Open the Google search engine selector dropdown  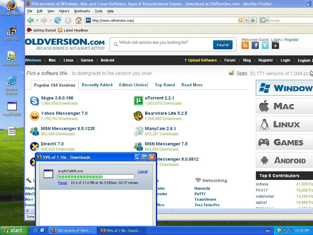[264, 21]
